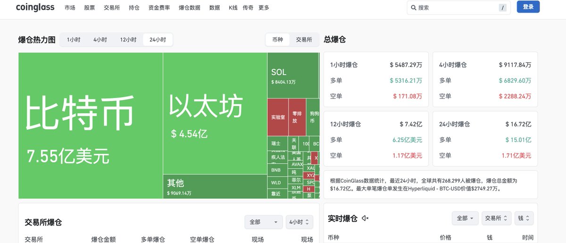Select the 12小时 heatmap range
The image size is (566, 243).
click(128, 40)
